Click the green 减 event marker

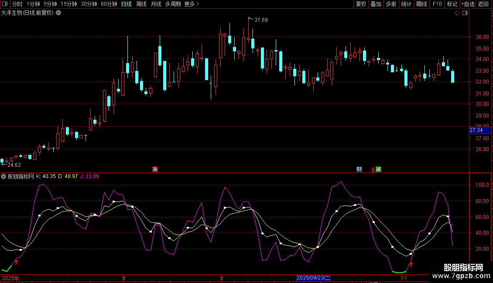(x=378, y=169)
